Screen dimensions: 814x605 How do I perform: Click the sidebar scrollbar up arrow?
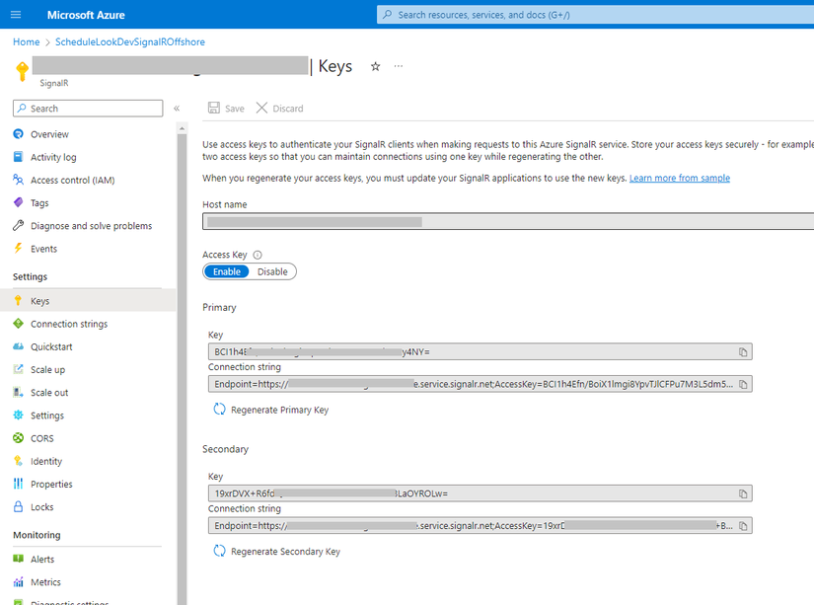coord(182,127)
